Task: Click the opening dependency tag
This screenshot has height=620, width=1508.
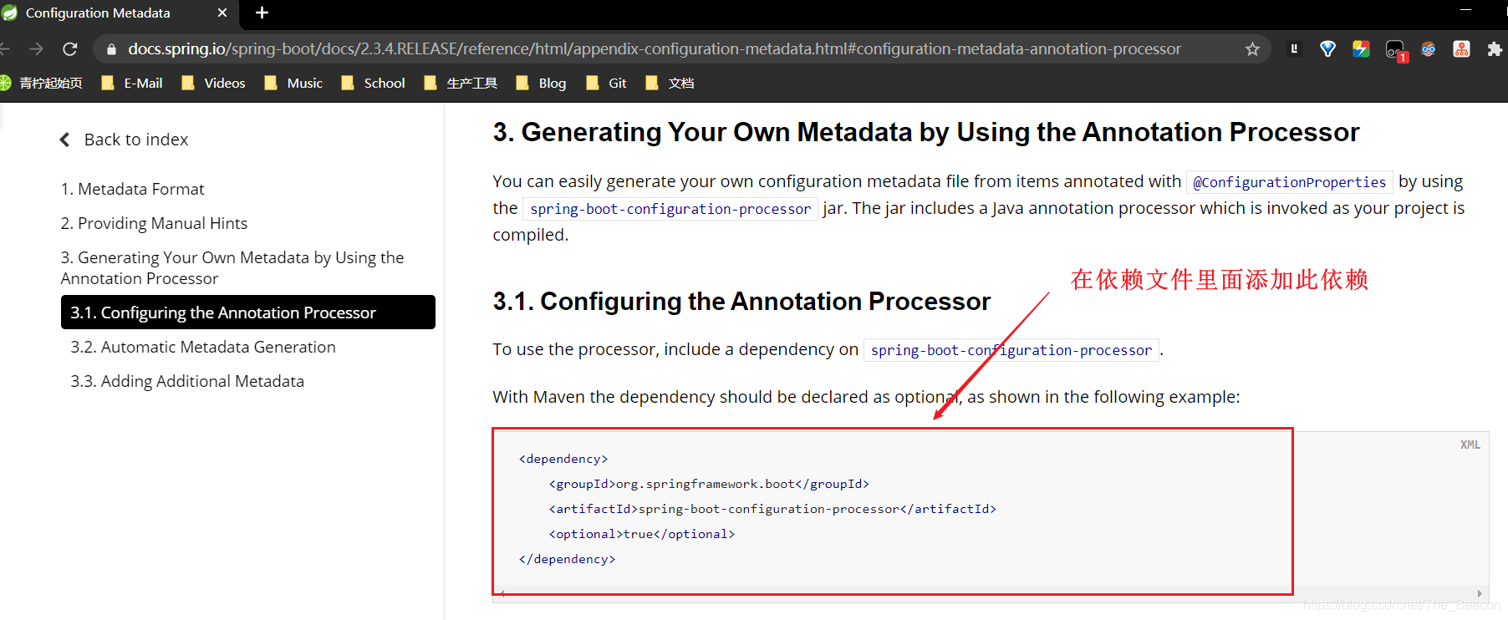Action: point(563,459)
